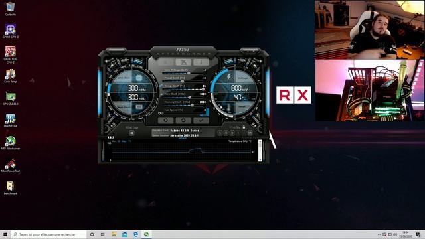This screenshot has width=425, height=239.
Task: Open the notification center icon
Action: tap(418, 234)
